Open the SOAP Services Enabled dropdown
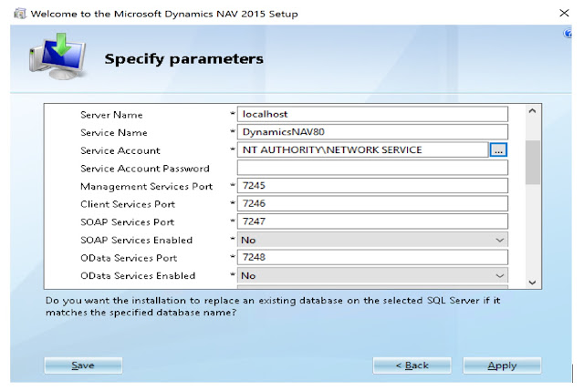This screenshot has height=391, width=584. (x=372, y=240)
